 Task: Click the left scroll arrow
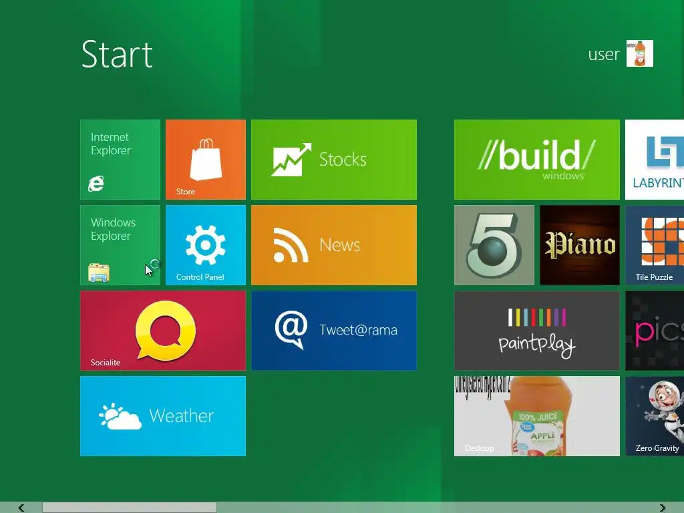coord(21,508)
